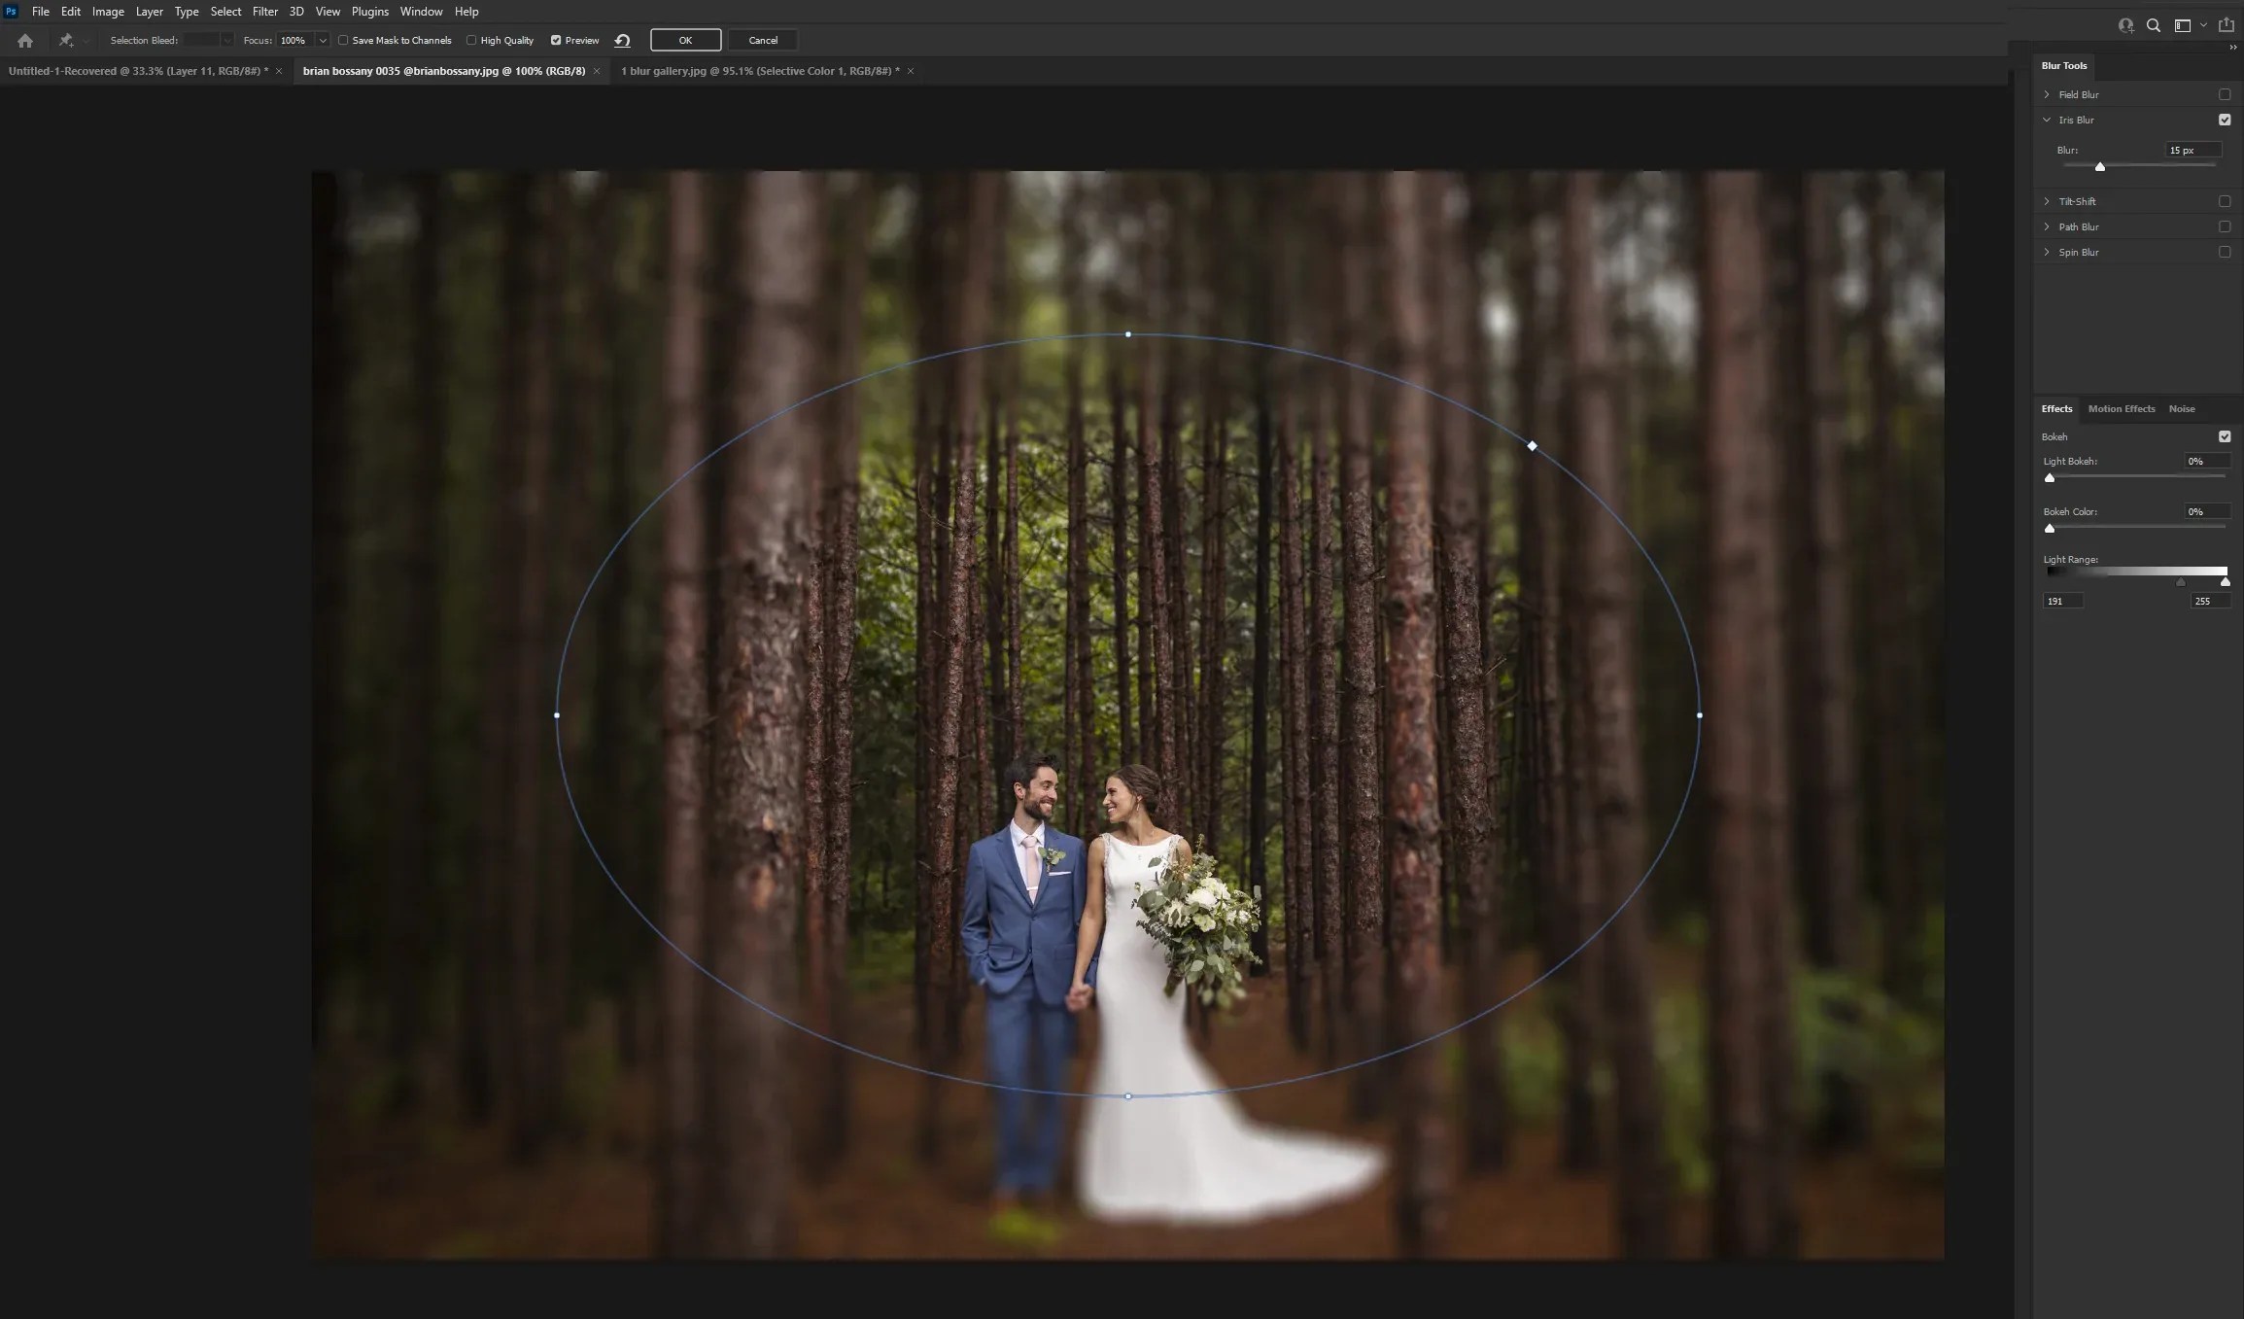
Task: Switch to the Motion Effects tab
Action: pyautogui.click(x=2121, y=409)
